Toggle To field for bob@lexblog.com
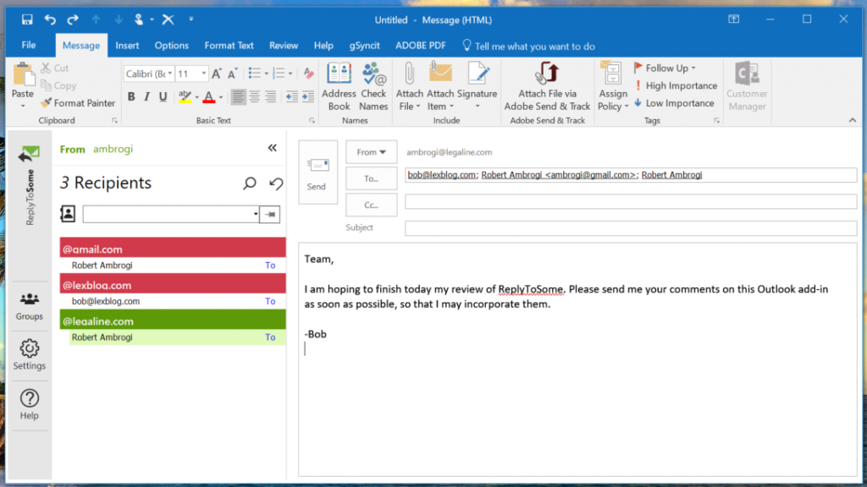The width and height of the screenshot is (867, 487). [x=270, y=302]
